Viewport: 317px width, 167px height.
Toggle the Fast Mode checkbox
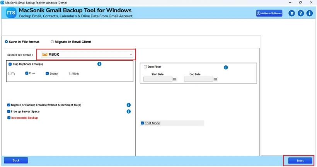(142, 123)
